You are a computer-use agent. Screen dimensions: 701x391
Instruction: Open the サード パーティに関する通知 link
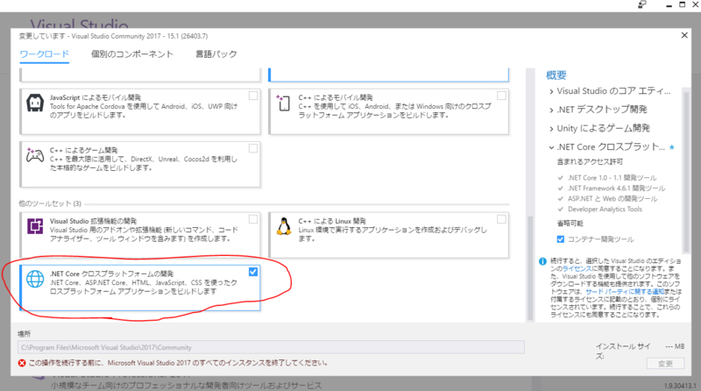(x=625, y=292)
